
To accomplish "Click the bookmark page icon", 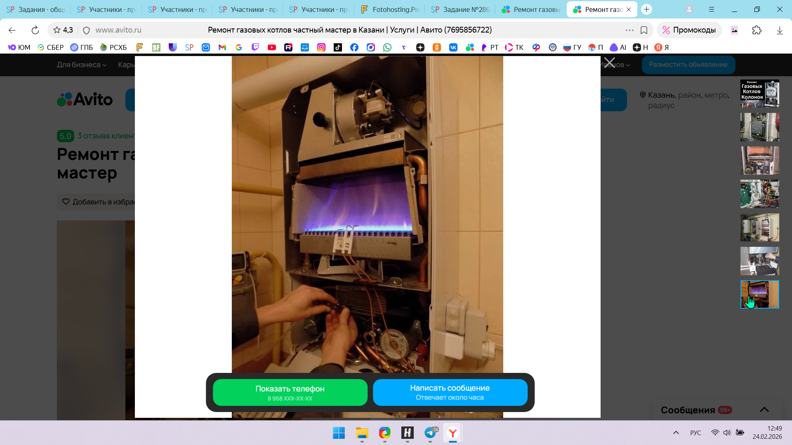I will (x=643, y=30).
